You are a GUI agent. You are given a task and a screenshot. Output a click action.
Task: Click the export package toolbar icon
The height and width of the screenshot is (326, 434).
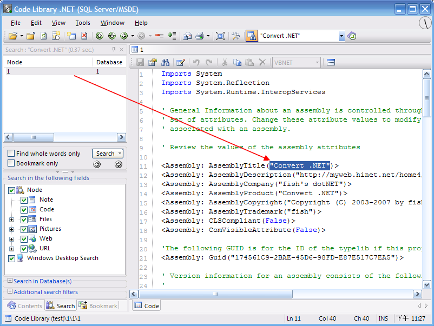tap(187, 36)
